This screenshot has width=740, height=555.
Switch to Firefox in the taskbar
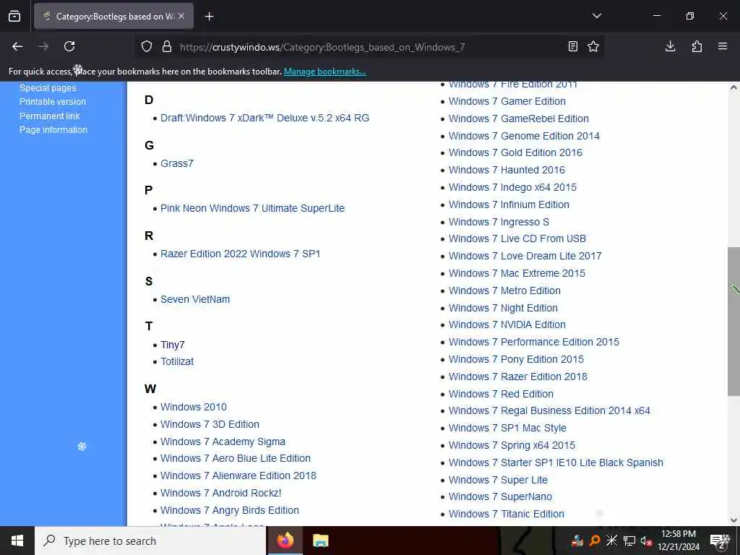pyautogui.click(x=285, y=541)
